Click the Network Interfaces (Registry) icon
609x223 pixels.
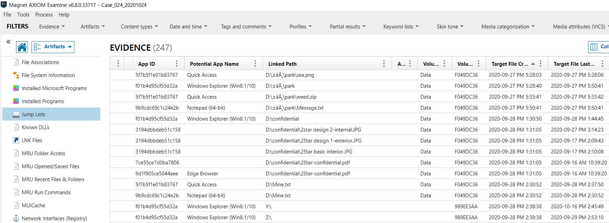pyautogui.click(x=16, y=218)
